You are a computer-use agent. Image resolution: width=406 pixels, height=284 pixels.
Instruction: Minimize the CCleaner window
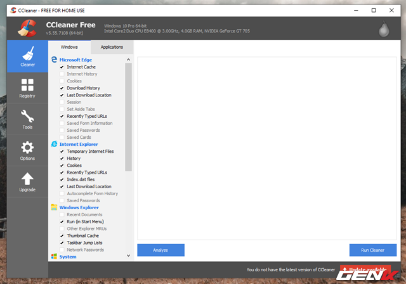[356, 10]
